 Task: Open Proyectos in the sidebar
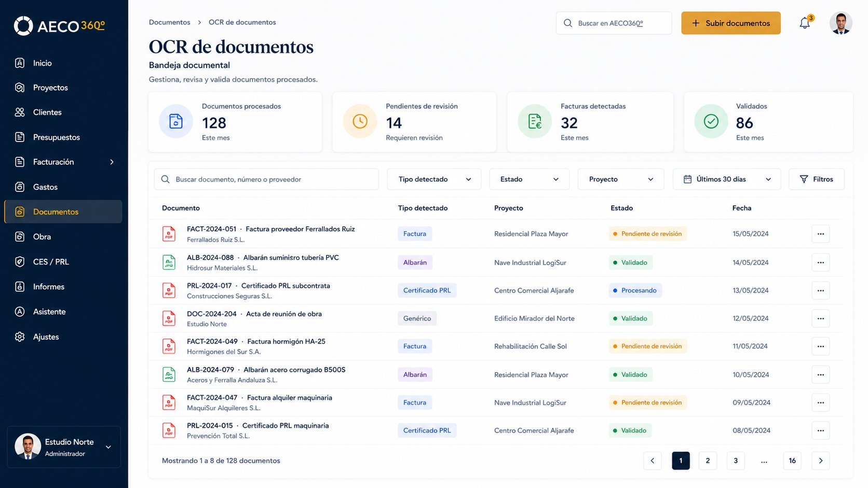coord(63,88)
